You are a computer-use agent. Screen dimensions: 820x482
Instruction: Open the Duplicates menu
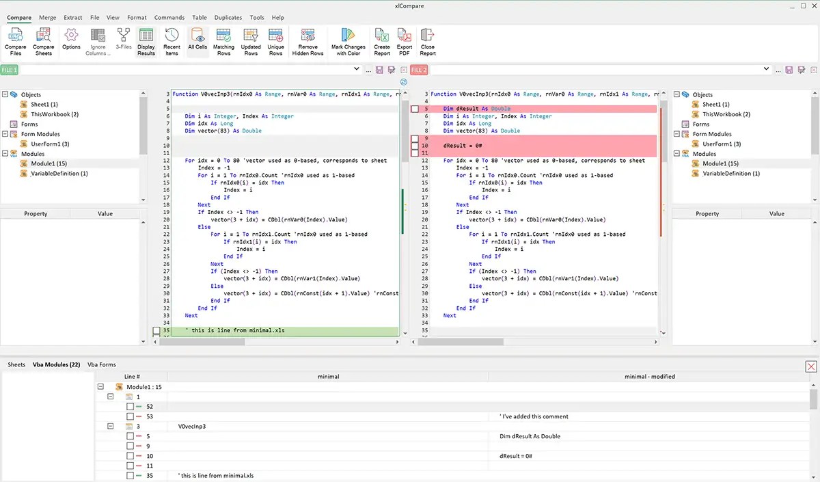[x=228, y=17]
